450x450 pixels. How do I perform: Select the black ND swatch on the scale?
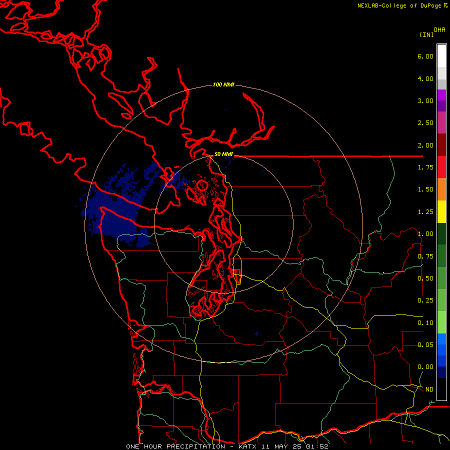pyautogui.click(x=441, y=389)
